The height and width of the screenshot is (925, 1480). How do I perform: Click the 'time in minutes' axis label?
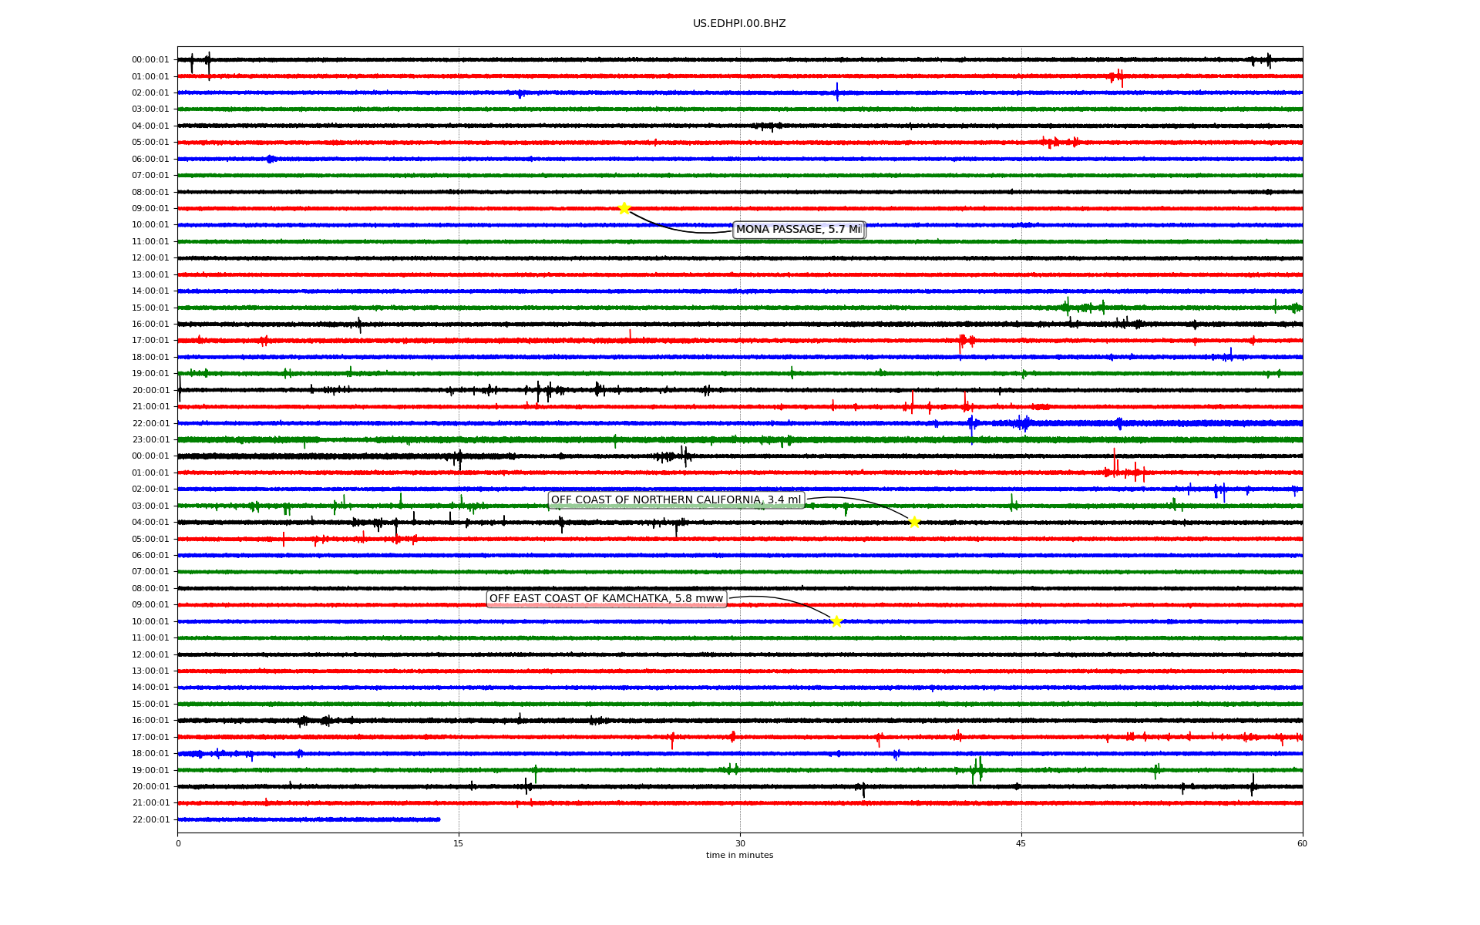(x=739, y=856)
